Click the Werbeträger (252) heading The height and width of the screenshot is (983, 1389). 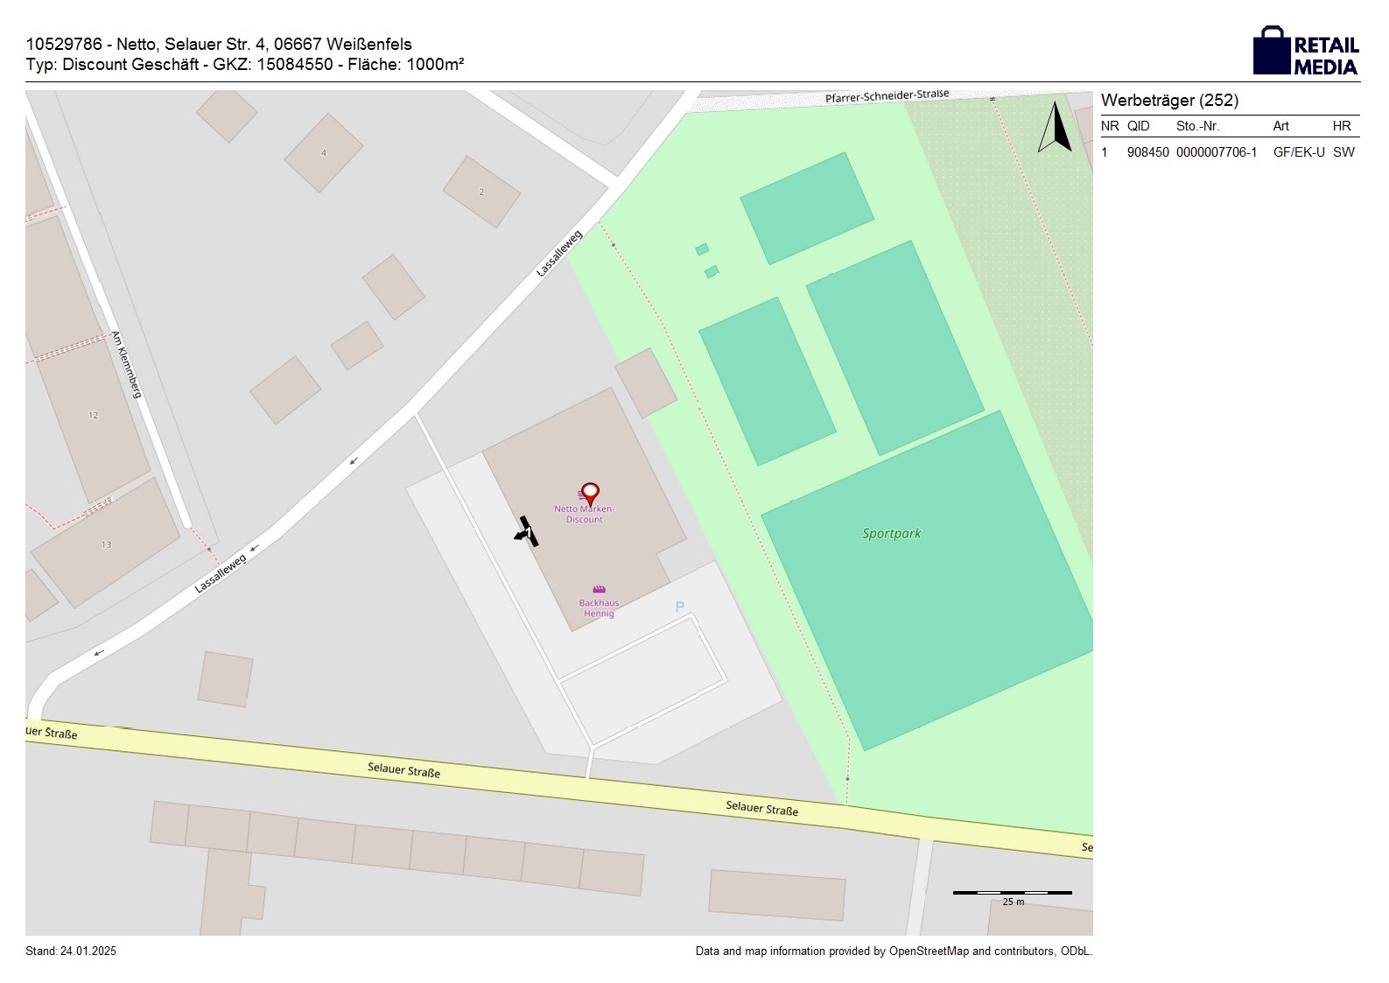click(1169, 101)
